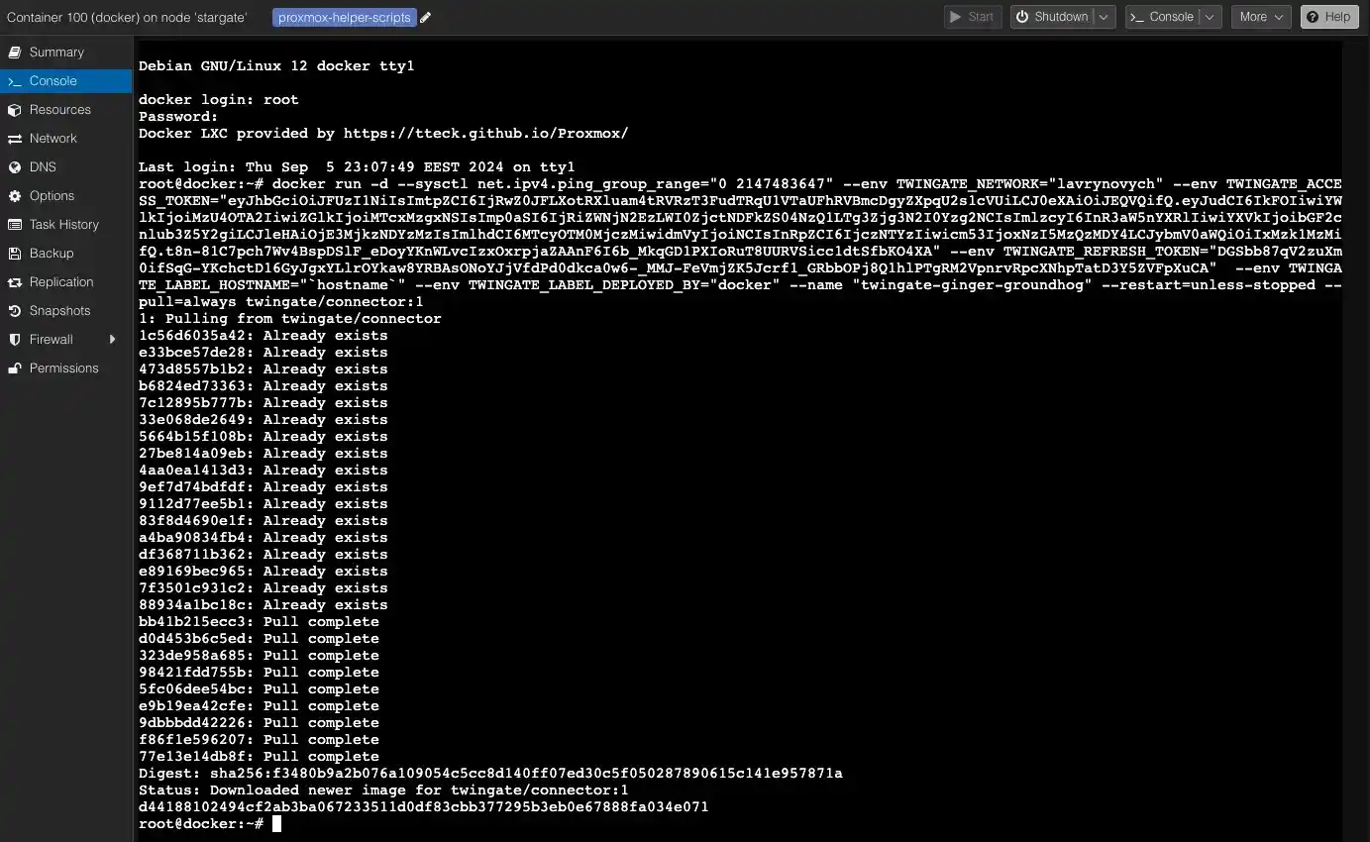Click the DNS globe icon
The image size is (1370, 842).
[15, 167]
